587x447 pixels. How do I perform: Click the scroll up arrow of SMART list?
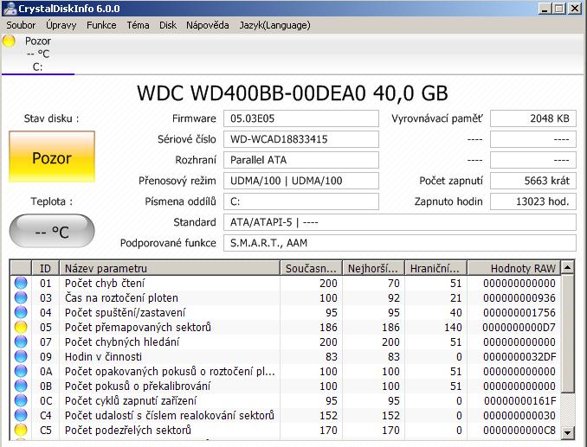[568, 268]
